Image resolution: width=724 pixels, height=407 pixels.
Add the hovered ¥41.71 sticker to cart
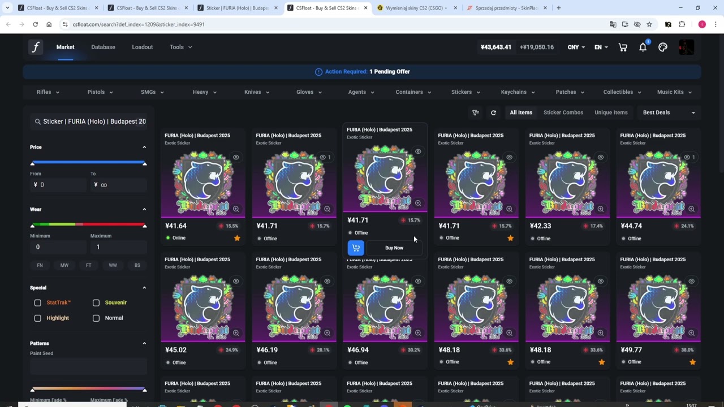pos(356,248)
